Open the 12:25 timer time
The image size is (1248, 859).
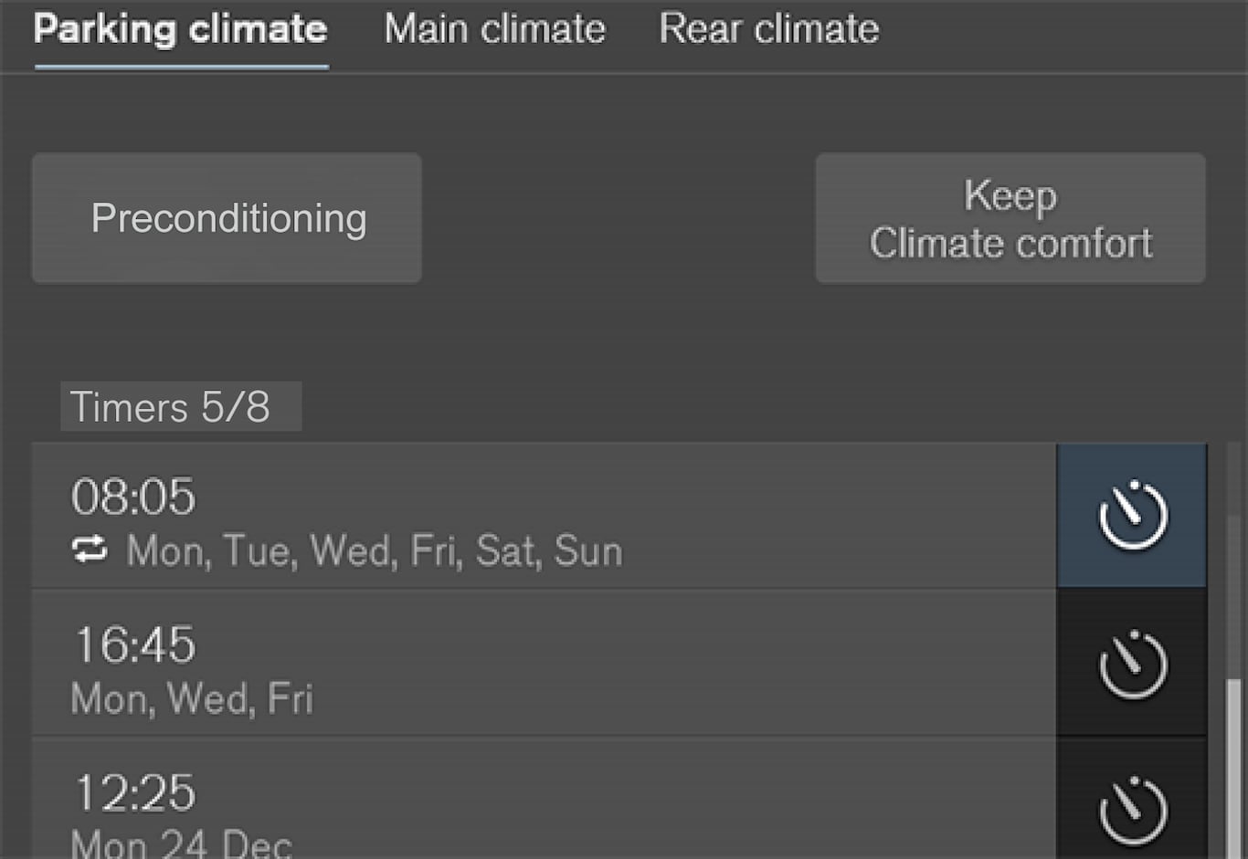tap(134, 792)
